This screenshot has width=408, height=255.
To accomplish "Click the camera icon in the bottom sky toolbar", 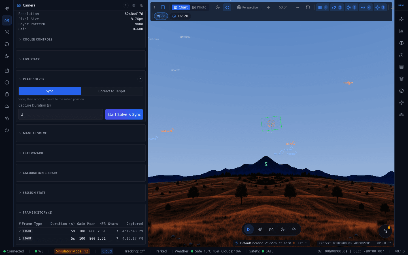I will (x=271, y=229).
